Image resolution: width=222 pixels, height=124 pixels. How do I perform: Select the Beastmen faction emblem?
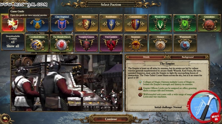[x=136, y=43]
